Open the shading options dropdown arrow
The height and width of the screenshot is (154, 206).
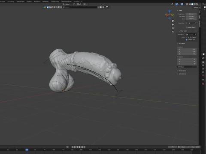click(199, 4)
